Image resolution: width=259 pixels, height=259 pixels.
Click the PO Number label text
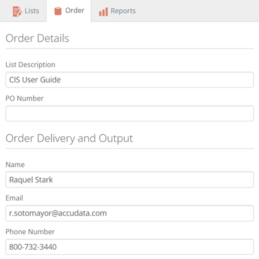click(x=24, y=98)
